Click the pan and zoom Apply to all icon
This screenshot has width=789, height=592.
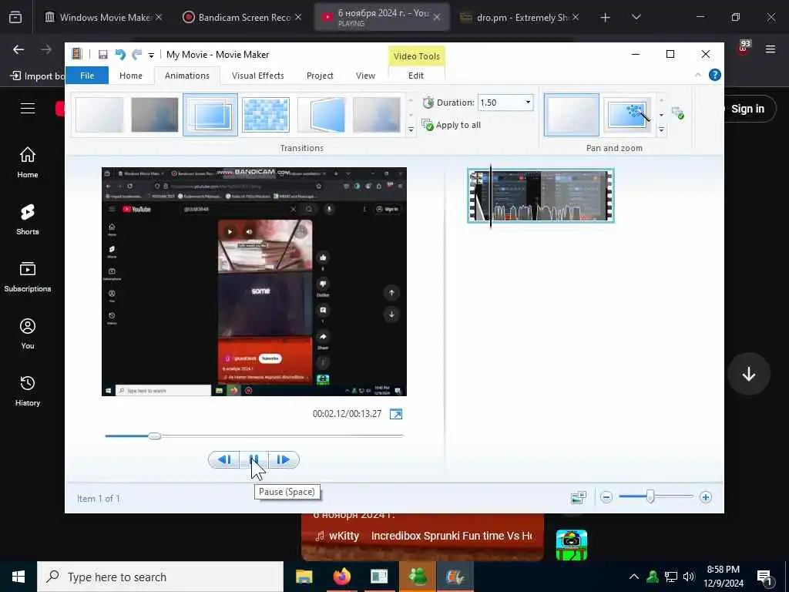[678, 113]
